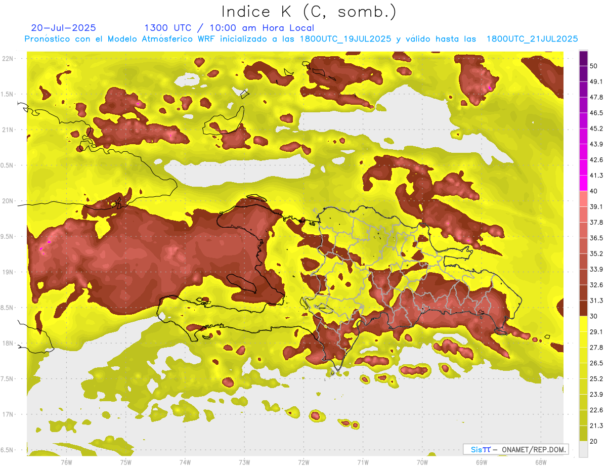Click the 70W longitude label

pyautogui.click(x=422, y=462)
